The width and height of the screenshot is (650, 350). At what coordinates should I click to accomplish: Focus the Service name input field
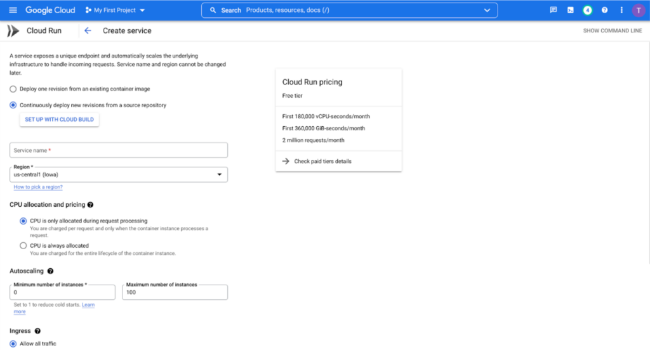point(119,150)
